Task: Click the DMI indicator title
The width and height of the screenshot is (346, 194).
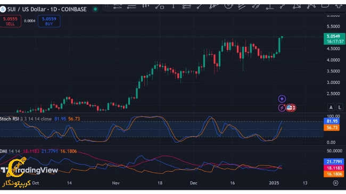Action: tap(3, 151)
